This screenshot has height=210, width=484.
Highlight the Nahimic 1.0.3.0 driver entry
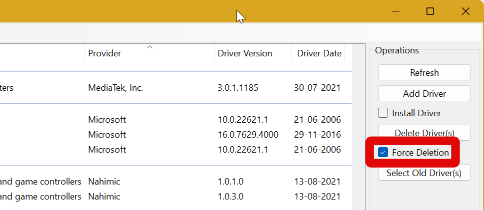pos(230,197)
